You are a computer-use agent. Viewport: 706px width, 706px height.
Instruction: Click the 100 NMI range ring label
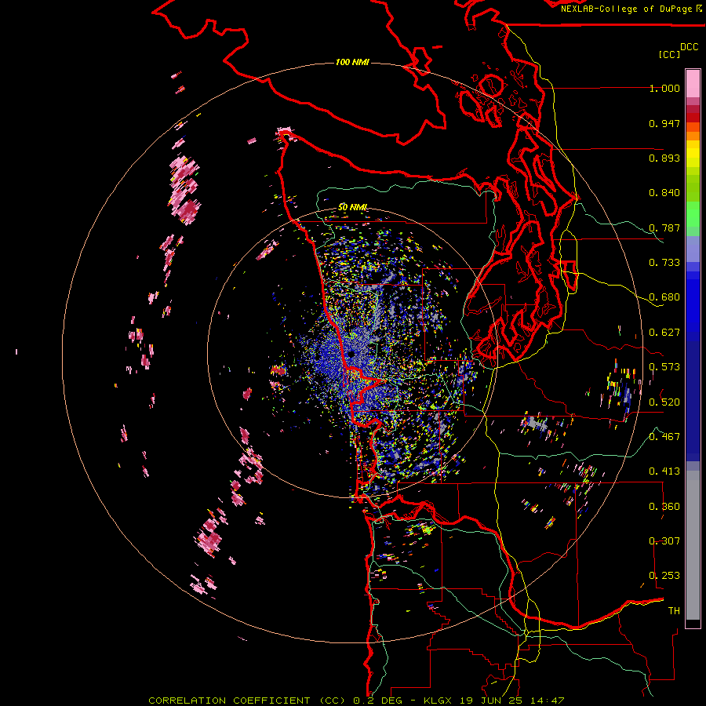[352, 62]
